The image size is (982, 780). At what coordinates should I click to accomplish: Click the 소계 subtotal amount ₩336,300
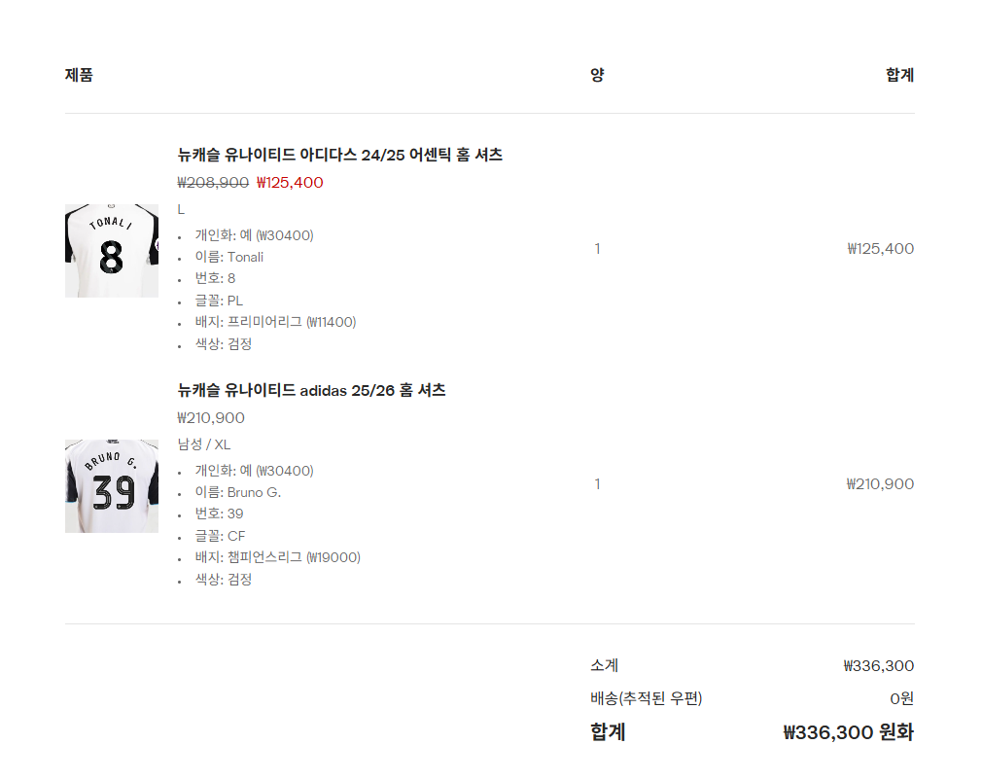[879, 666]
